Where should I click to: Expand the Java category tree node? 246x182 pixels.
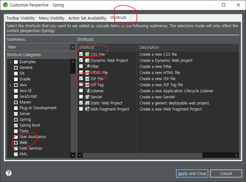[x=10, y=85]
